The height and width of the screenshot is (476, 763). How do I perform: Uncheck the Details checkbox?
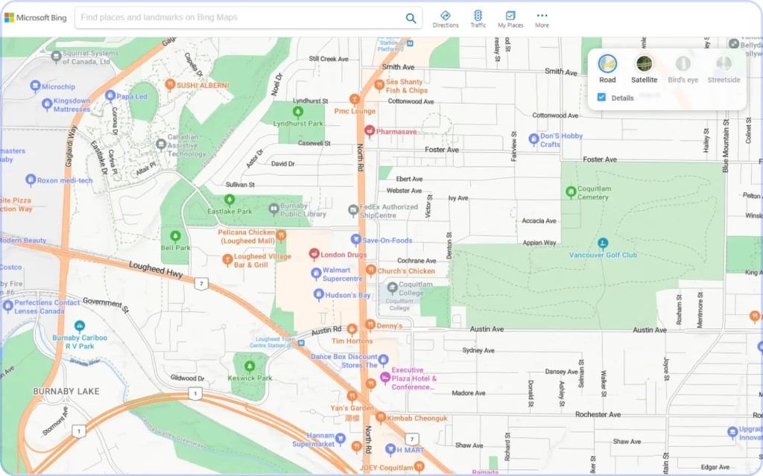[x=601, y=98]
